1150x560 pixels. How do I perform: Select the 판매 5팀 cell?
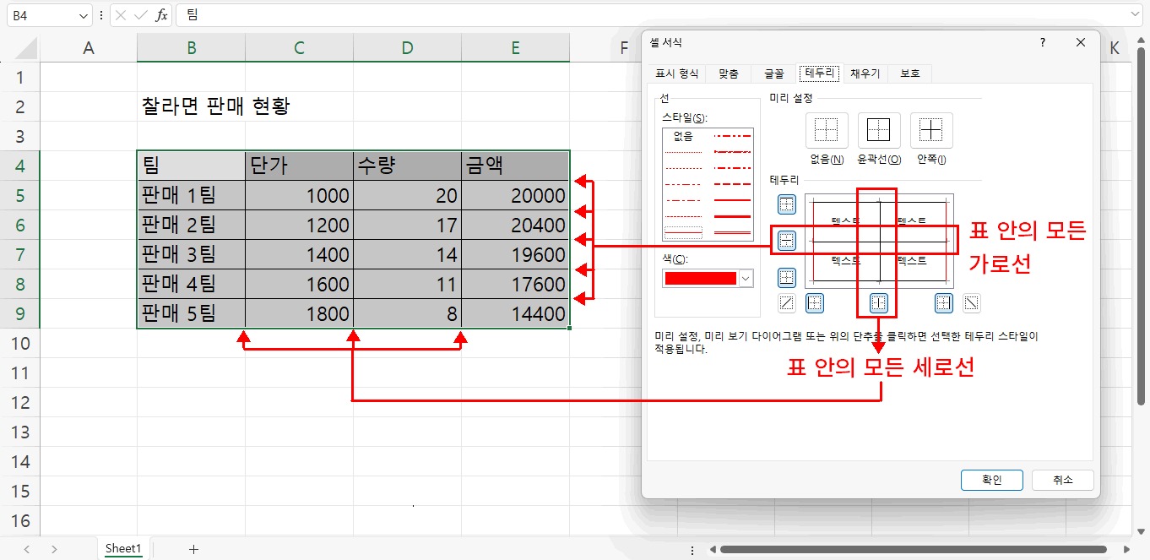192,313
